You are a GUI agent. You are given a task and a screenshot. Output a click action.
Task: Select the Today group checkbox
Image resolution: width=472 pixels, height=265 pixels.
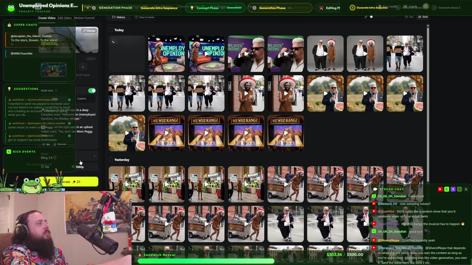tap(111, 30)
